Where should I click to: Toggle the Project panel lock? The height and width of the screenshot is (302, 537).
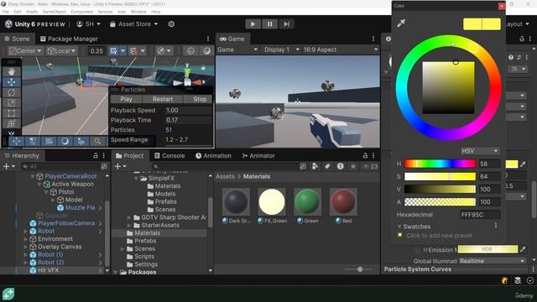click(365, 155)
